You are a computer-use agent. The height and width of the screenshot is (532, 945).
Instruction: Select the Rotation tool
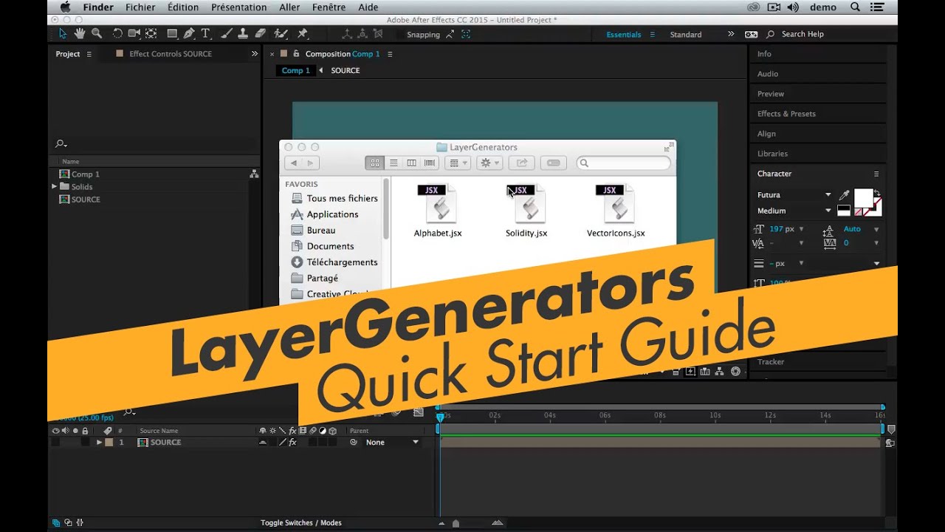point(117,33)
